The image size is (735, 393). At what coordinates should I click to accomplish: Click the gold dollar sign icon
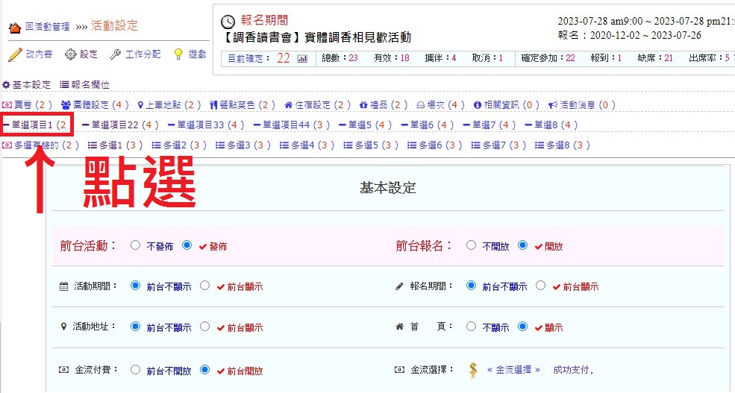473,369
